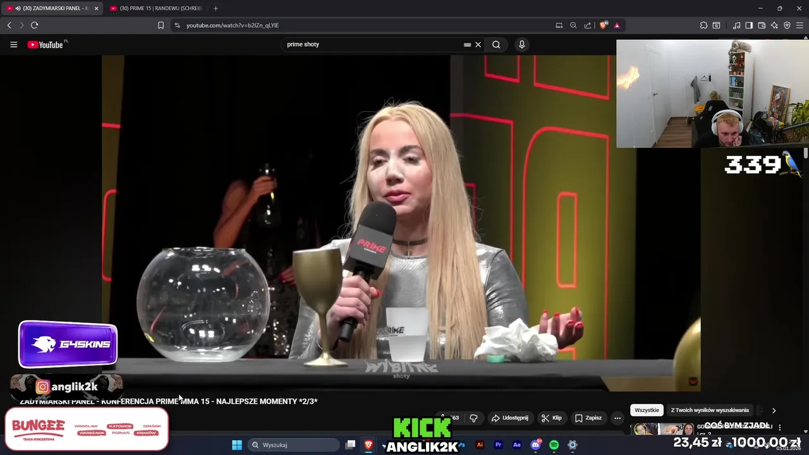Show next filter chips with arrow

[x=774, y=410]
